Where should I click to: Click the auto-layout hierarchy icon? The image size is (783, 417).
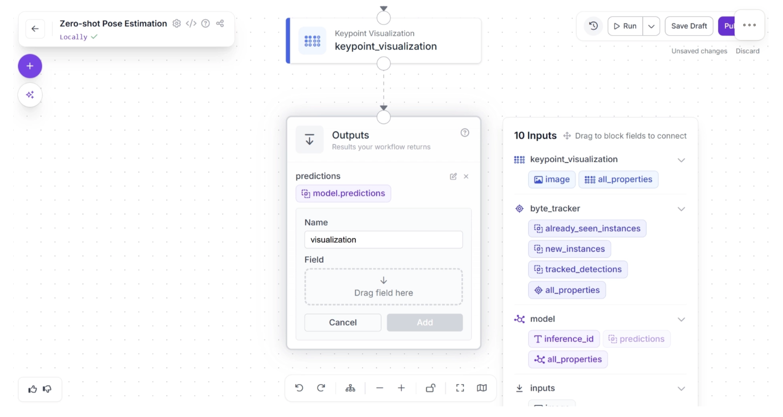[350, 388]
